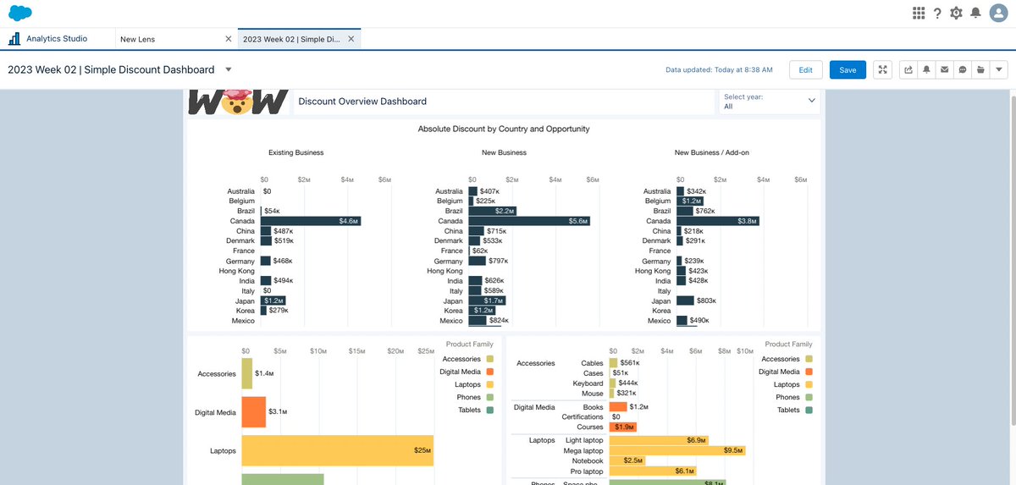Open the more actions dropdown arrow

[x=999, y=70]
